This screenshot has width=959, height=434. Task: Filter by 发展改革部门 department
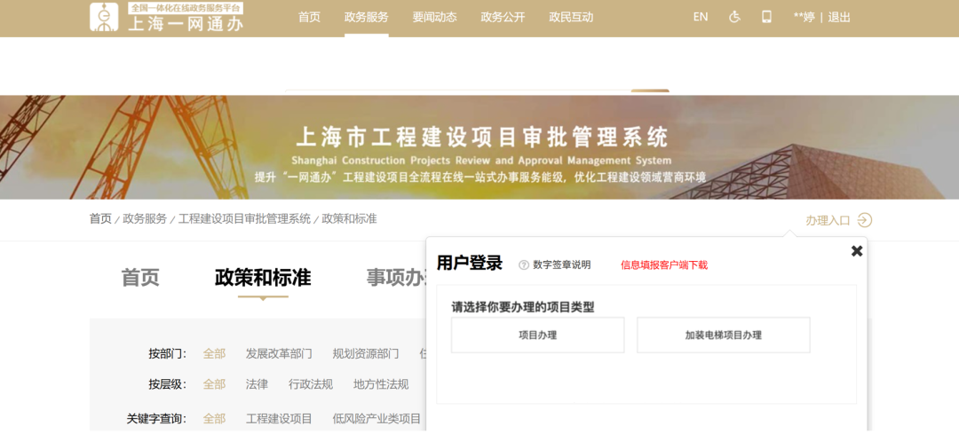coord(279,353)
